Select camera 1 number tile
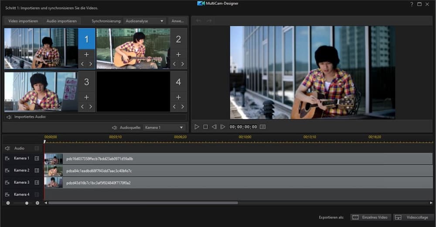Screen dimensions: 436x227 click(x=86, y=39)
